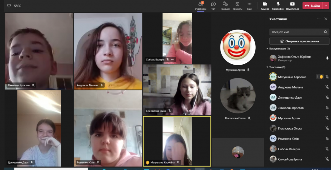Open the Реакции reactions icon
The width and height of the screenshot is (331, 170).
click(x=225, y=4)
